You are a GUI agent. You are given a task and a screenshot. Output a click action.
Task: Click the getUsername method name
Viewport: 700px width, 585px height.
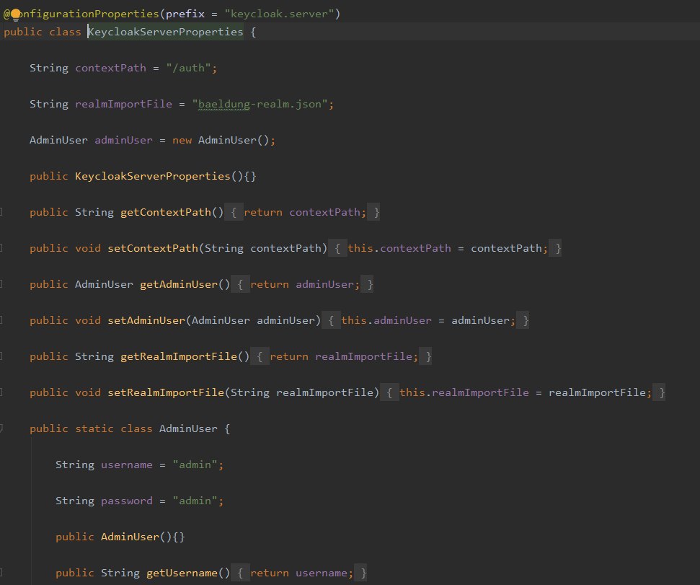[x=182, y=573]
